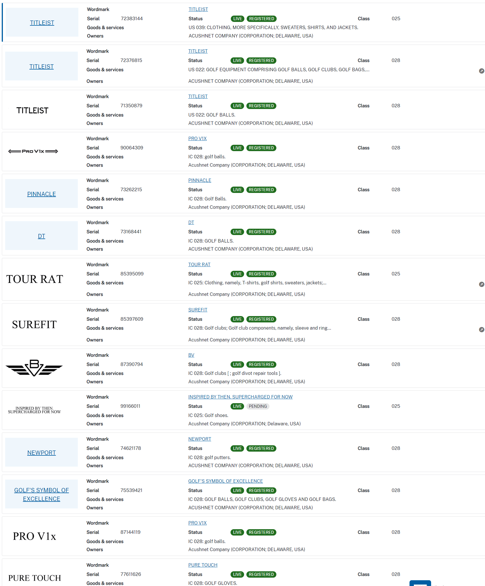485x586 pixels.
Task: Open the PINNACLE wordmark link
Action: (199, 180)
